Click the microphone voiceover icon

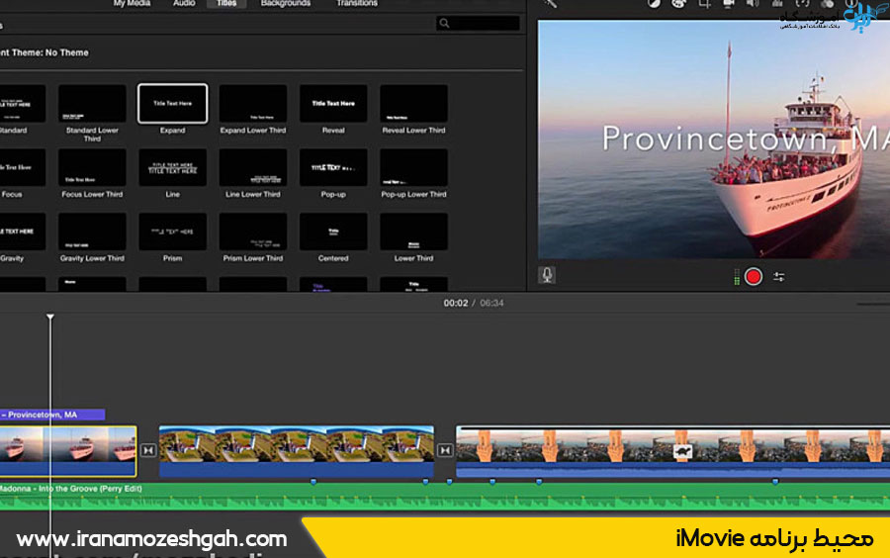[547, 275]
